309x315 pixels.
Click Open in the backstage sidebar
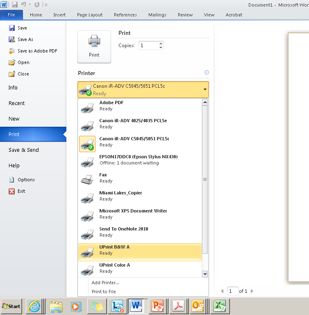pyautogui.click(x=19, y=62)
